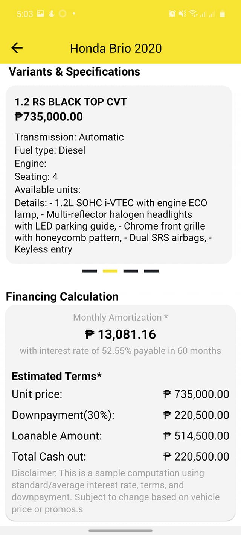Tap the back arrow icon
The height and width of the screenshot is (535, 241).
tap(17, 48)
